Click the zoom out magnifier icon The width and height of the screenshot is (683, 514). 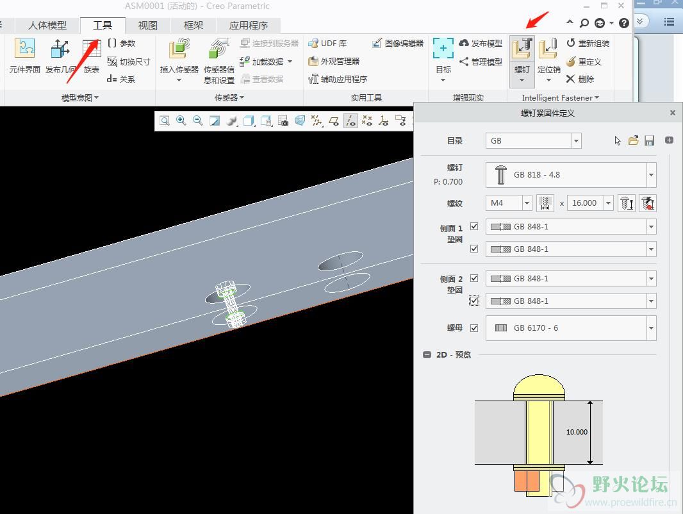(198, 120)
